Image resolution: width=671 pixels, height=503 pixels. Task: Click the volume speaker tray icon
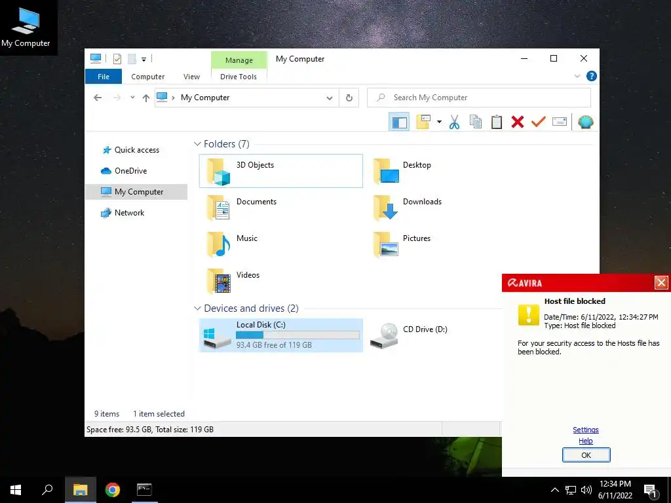586,490
